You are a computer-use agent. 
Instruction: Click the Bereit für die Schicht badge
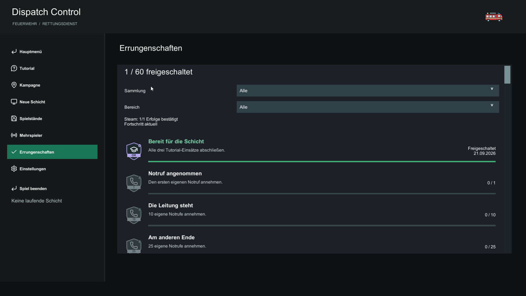[x=134, y=151]
